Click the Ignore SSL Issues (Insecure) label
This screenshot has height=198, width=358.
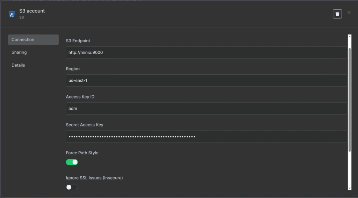(94, 178)
